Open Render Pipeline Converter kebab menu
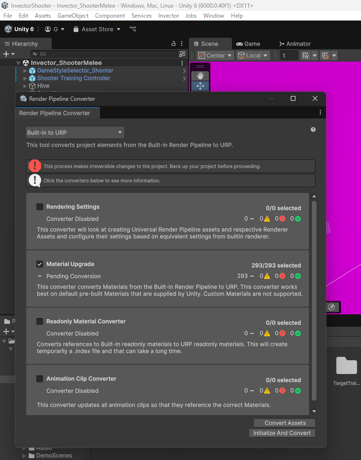Viewport: 361px width, 460px height. tap(320, 113)
